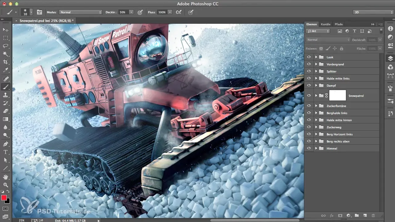Open the Modus blend mode dropdown
This screenshot has width=395, height=222.
[x=81, y=12]
